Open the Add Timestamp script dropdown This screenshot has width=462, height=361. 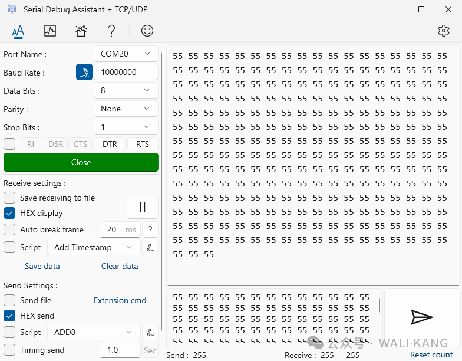point(94,247)
